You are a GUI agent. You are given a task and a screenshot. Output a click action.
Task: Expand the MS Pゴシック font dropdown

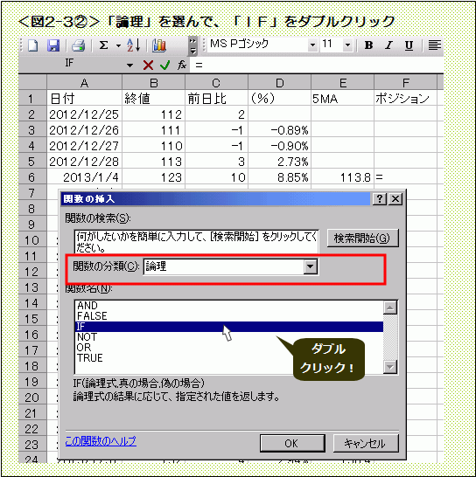point(312,45)
